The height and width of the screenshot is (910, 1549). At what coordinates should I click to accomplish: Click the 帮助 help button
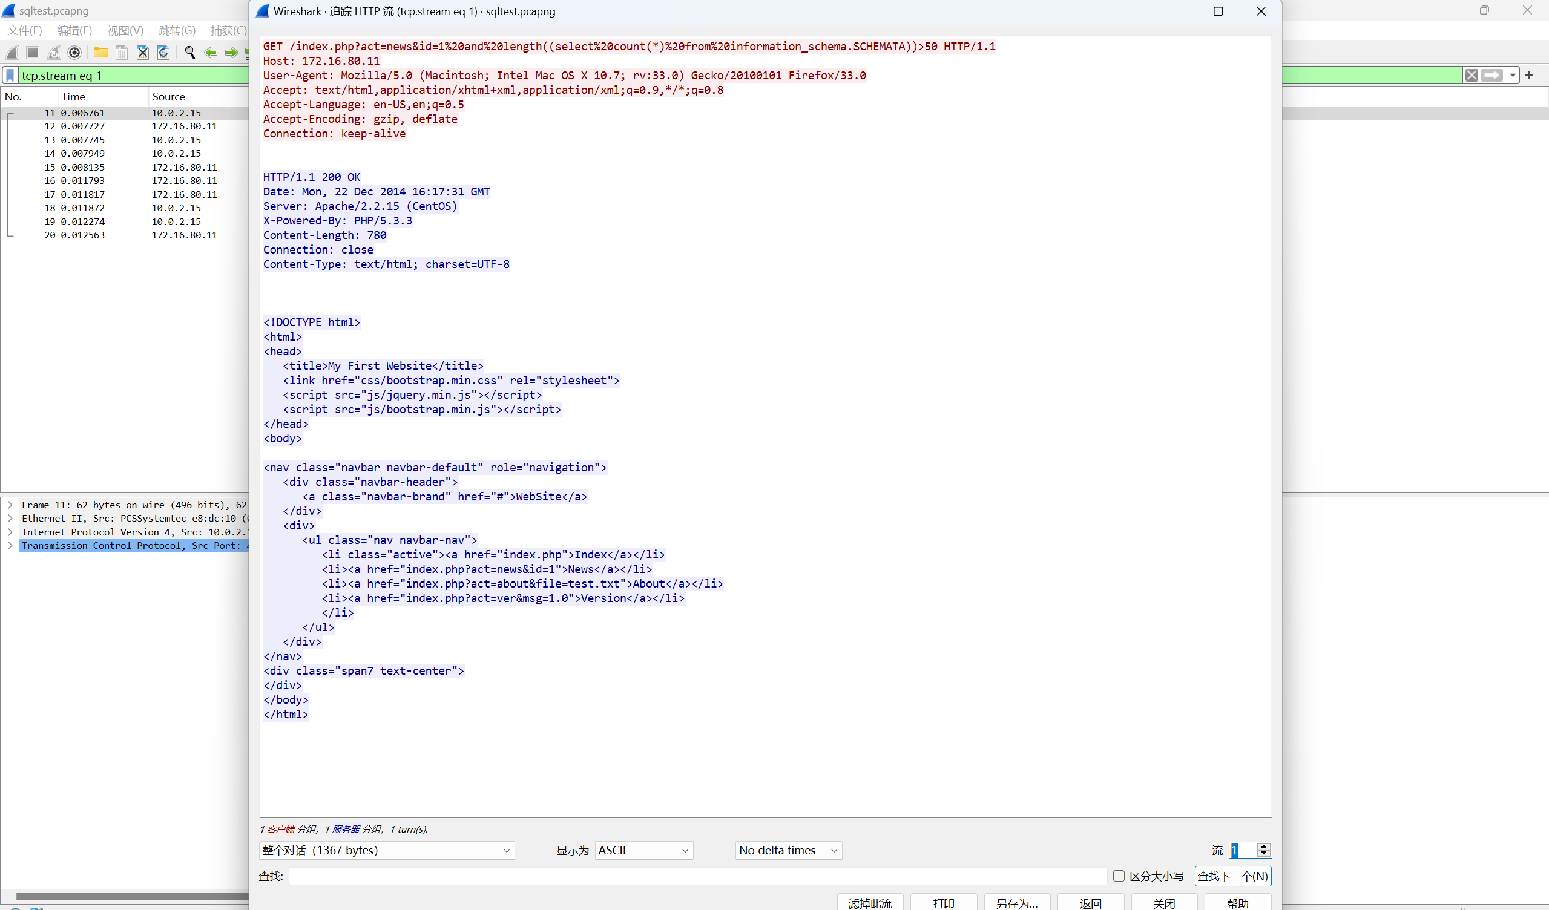1237,903
